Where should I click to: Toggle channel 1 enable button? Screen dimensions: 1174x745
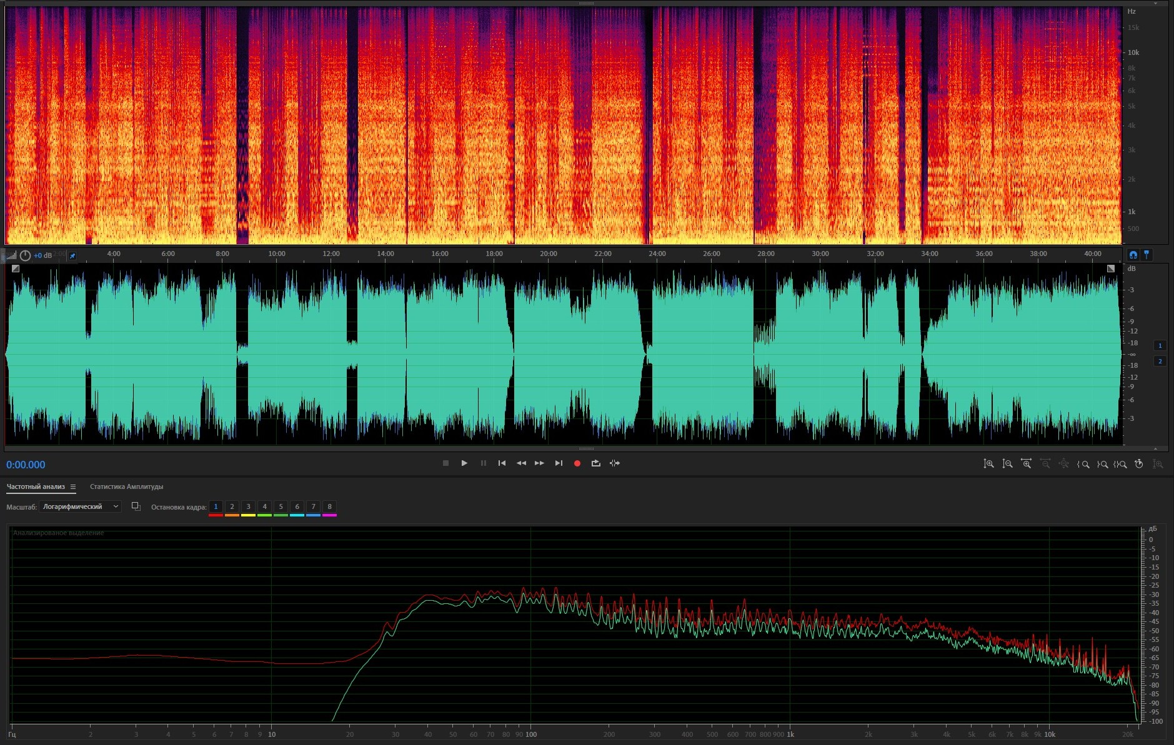(1160, 346)
